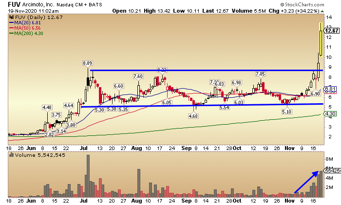The image size is (341, 205).
Task: Click the Arcimoto, Inc. company name
Action: pyautogui.click(x=38, y=4)
